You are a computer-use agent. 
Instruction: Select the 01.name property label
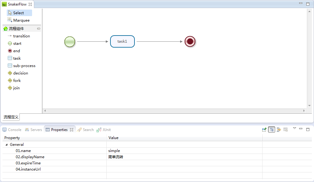coord(23,151)
